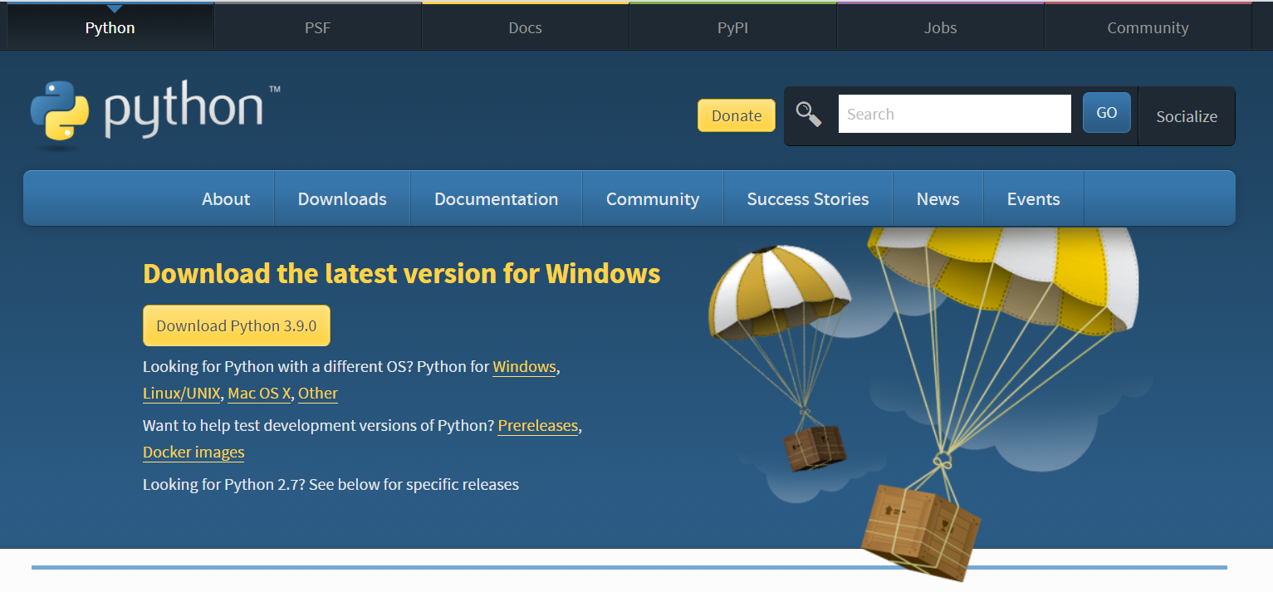Open the Python tab in top bar

110,27
